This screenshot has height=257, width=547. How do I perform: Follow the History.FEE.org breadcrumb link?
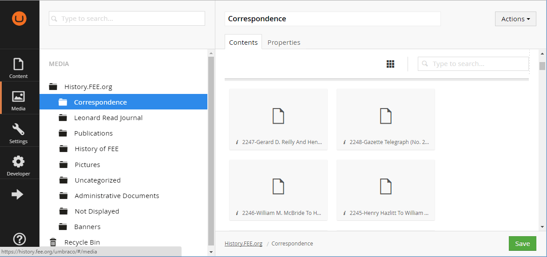(243, 244)
